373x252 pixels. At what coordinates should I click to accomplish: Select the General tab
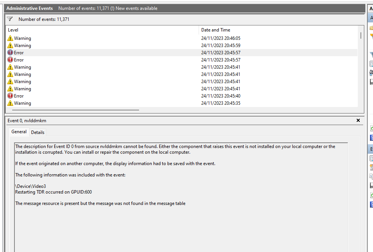click(19, 132)
